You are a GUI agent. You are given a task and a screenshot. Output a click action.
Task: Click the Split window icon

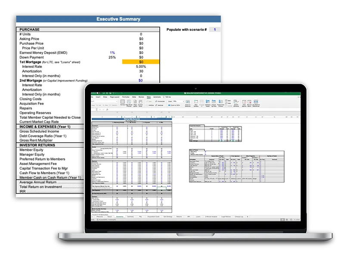coord(226,101)
